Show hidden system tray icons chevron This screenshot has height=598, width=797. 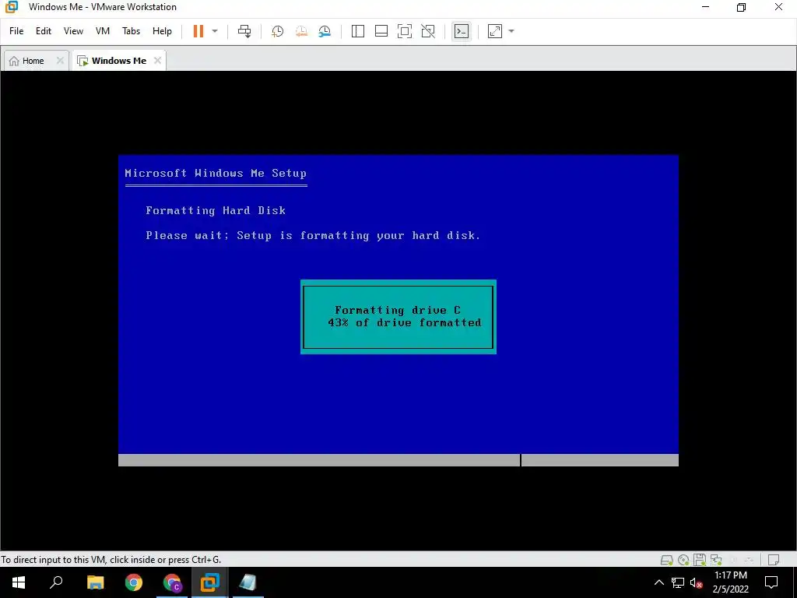[658, 582]
